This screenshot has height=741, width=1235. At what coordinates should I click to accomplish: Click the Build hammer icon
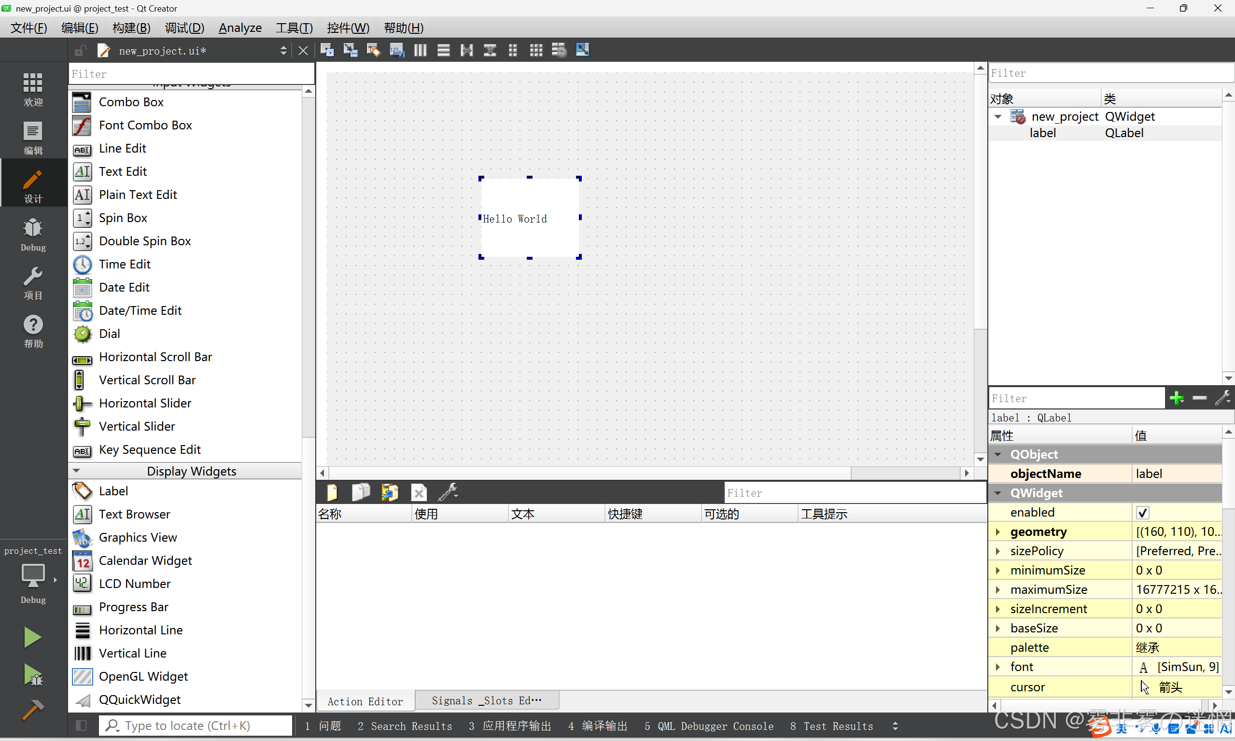coord(32,710)
